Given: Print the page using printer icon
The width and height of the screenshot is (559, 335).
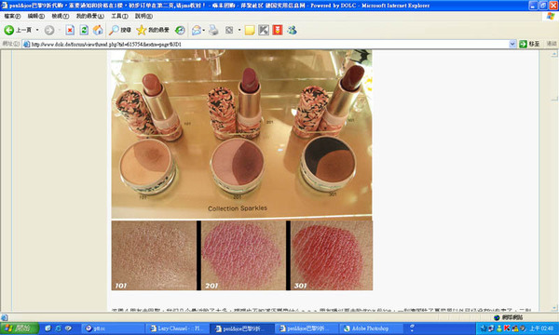Looking at the screenshot, I should click(x=213, y=31).
